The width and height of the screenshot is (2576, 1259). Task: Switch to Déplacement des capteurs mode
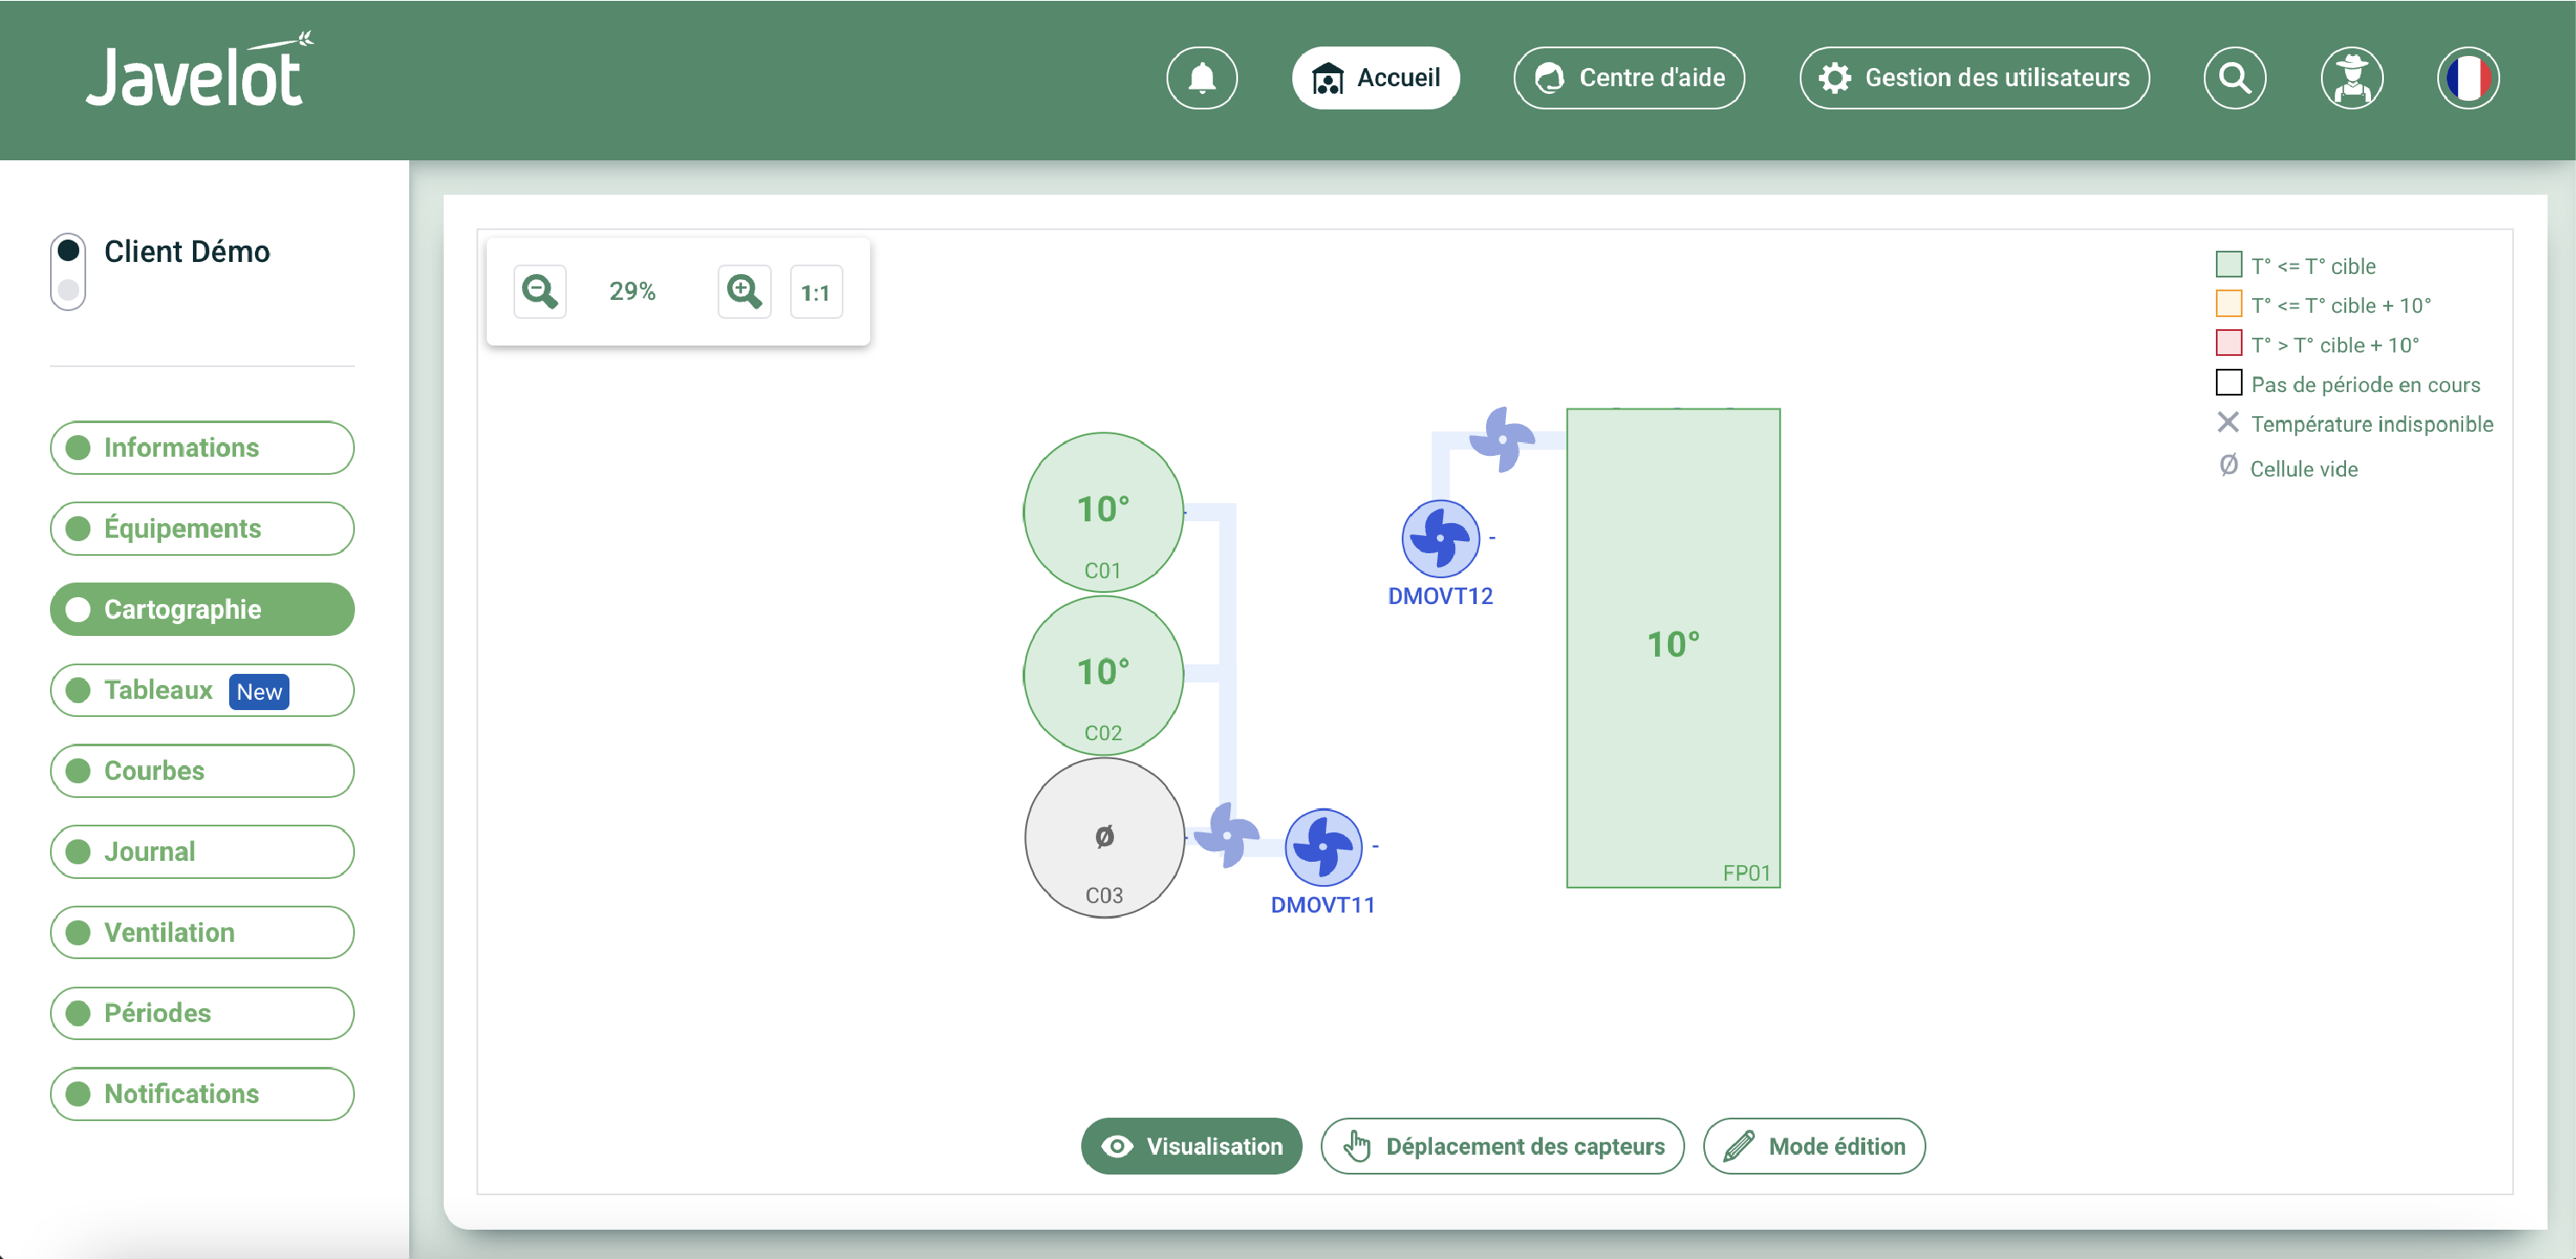1502,1146
